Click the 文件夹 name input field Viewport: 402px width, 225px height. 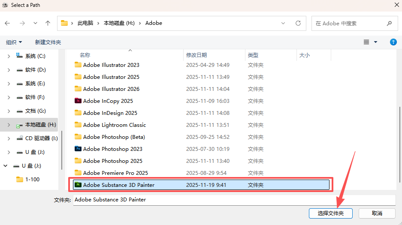coord(234,200)
